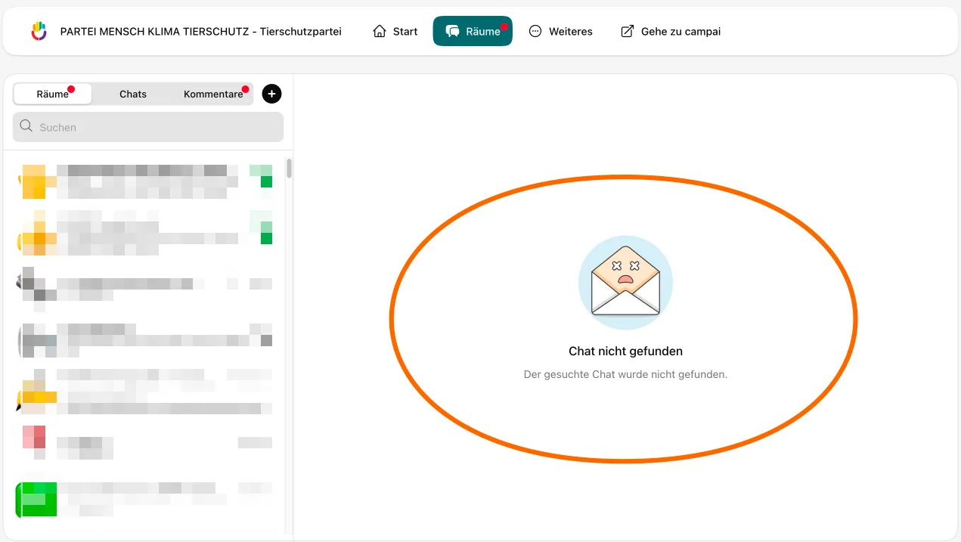961x542 pixels.
Task: Switch to the Kommentare tab
Action: pos(213,94)
